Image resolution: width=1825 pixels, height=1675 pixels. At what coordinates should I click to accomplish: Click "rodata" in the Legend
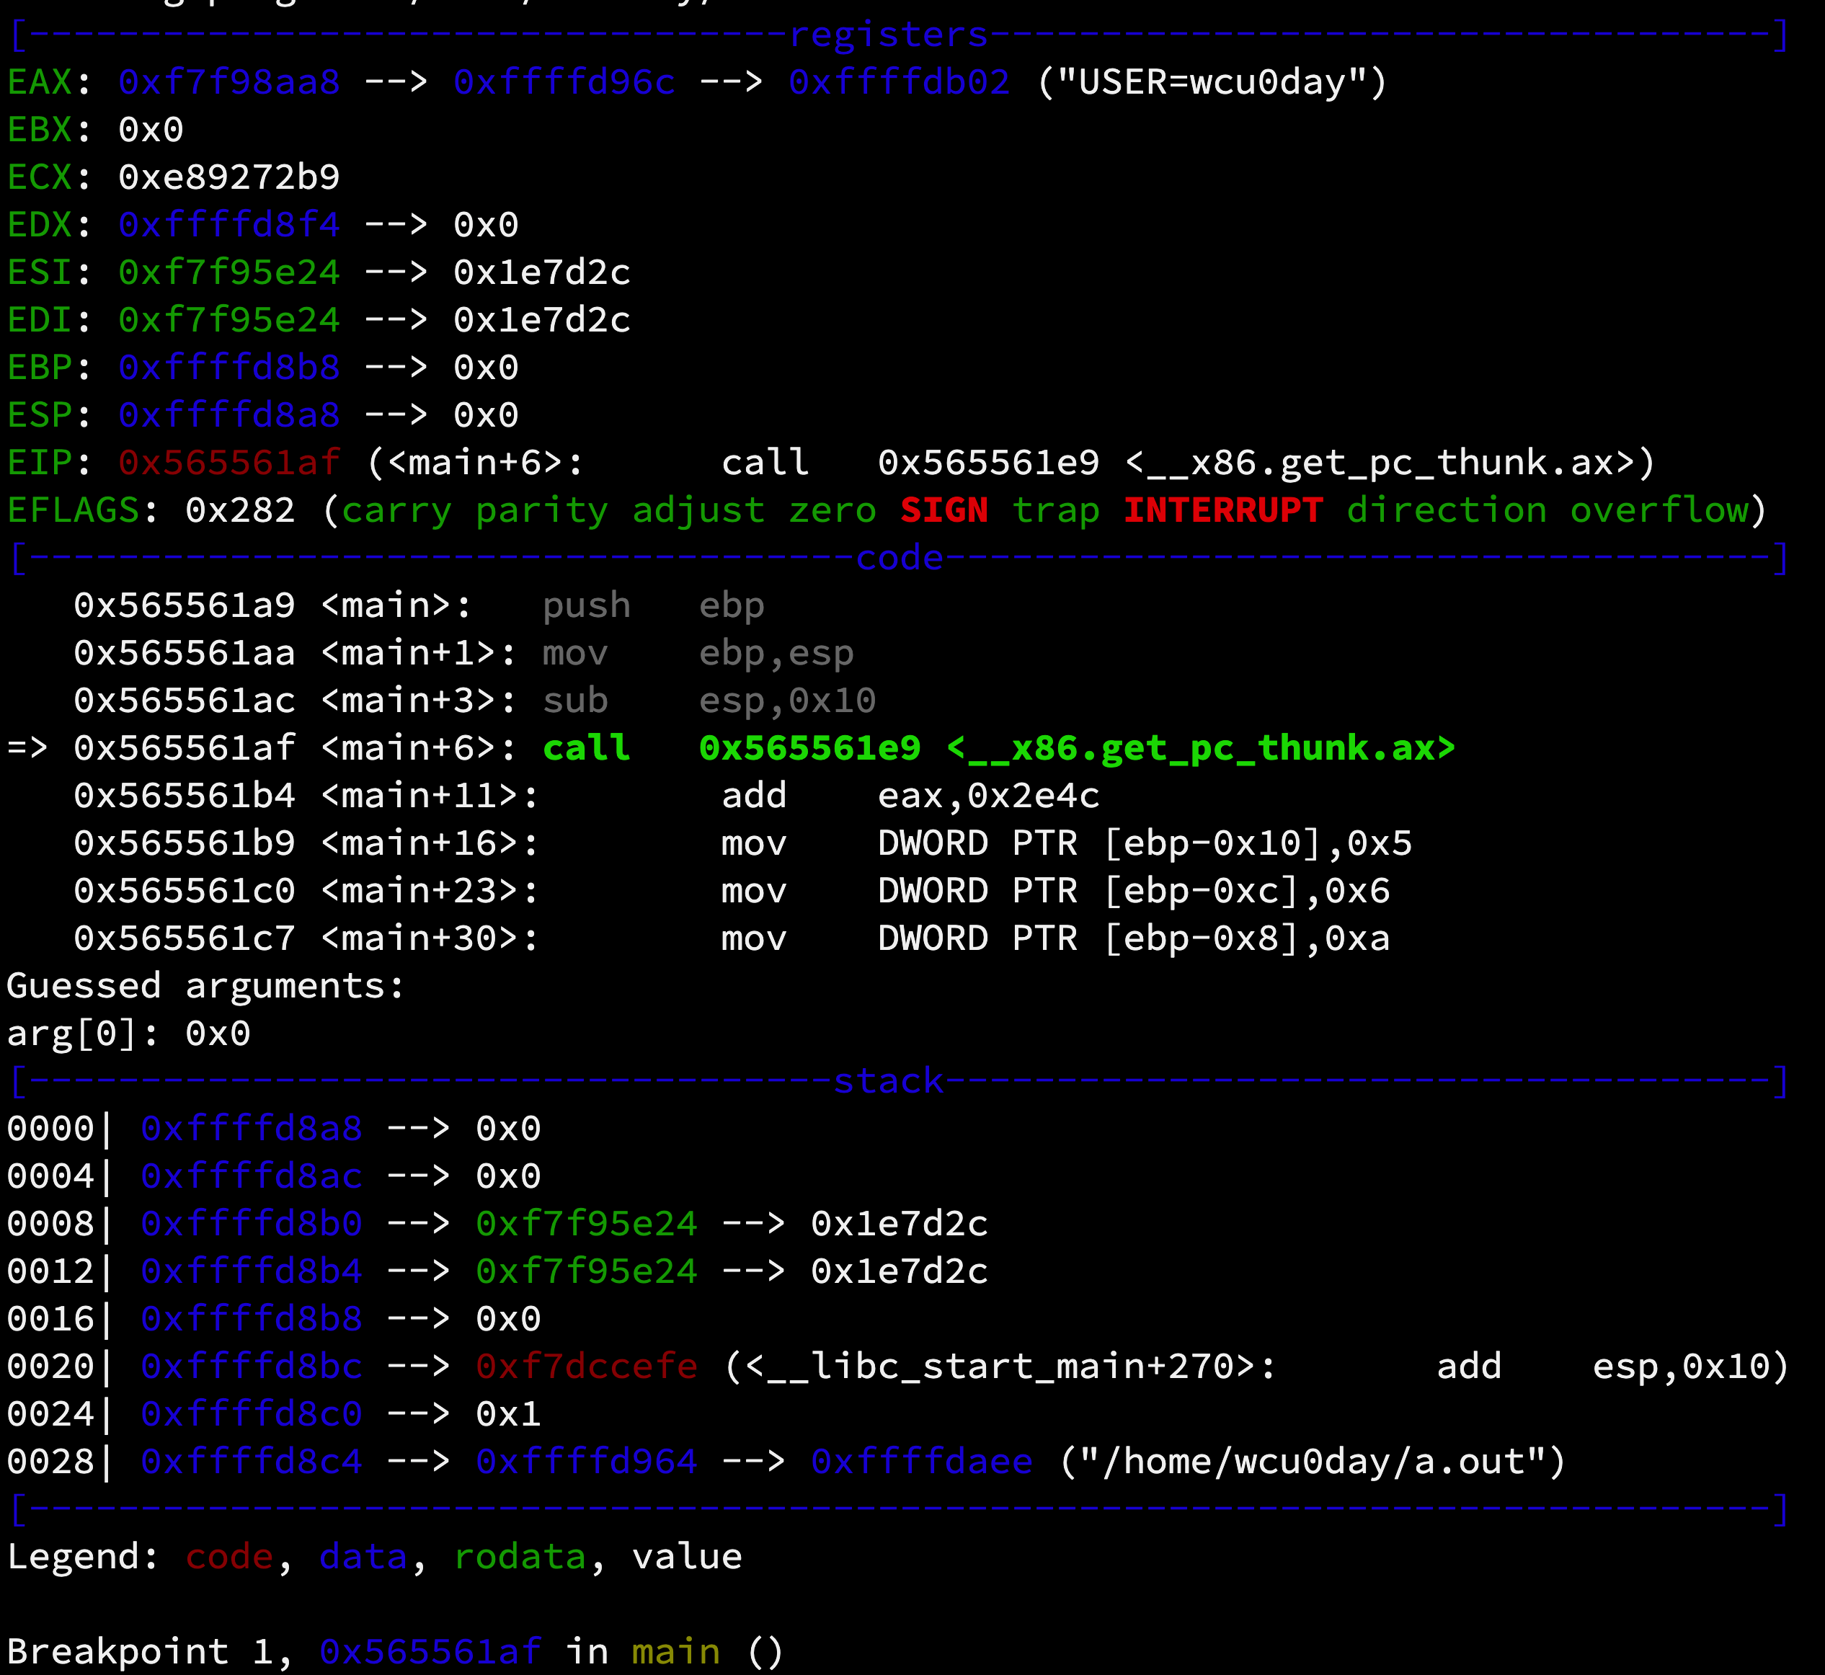(x=520, y=1556)
